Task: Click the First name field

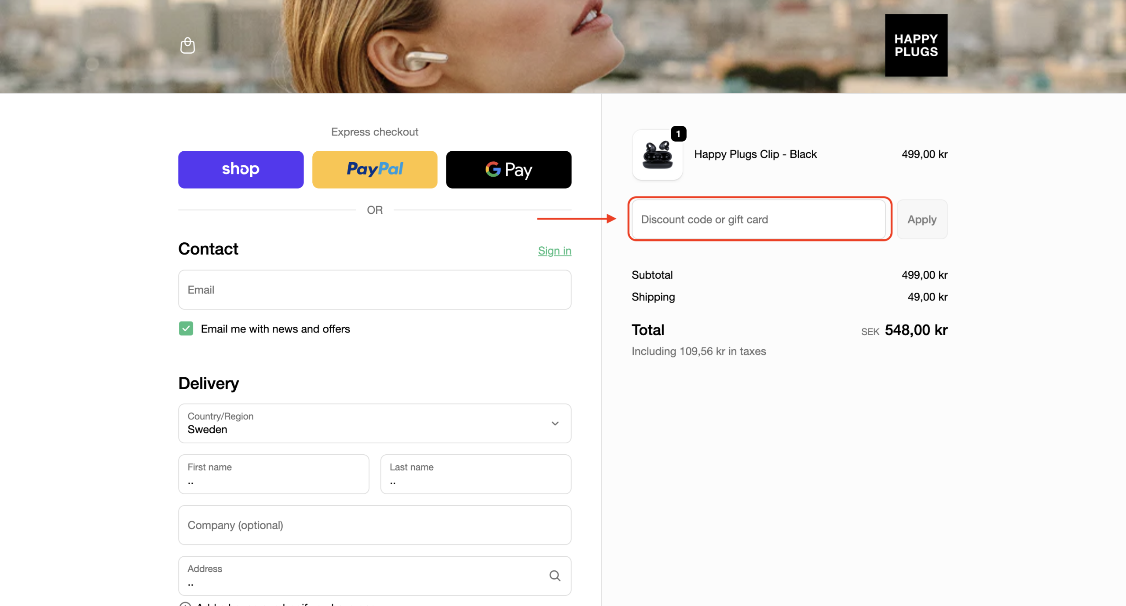Action: pos(273,475)
